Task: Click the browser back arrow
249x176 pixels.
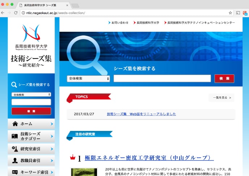Action: [x=3, y=13]
